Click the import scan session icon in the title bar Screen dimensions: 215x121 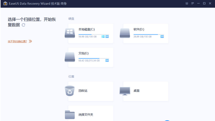coord(187,3)
